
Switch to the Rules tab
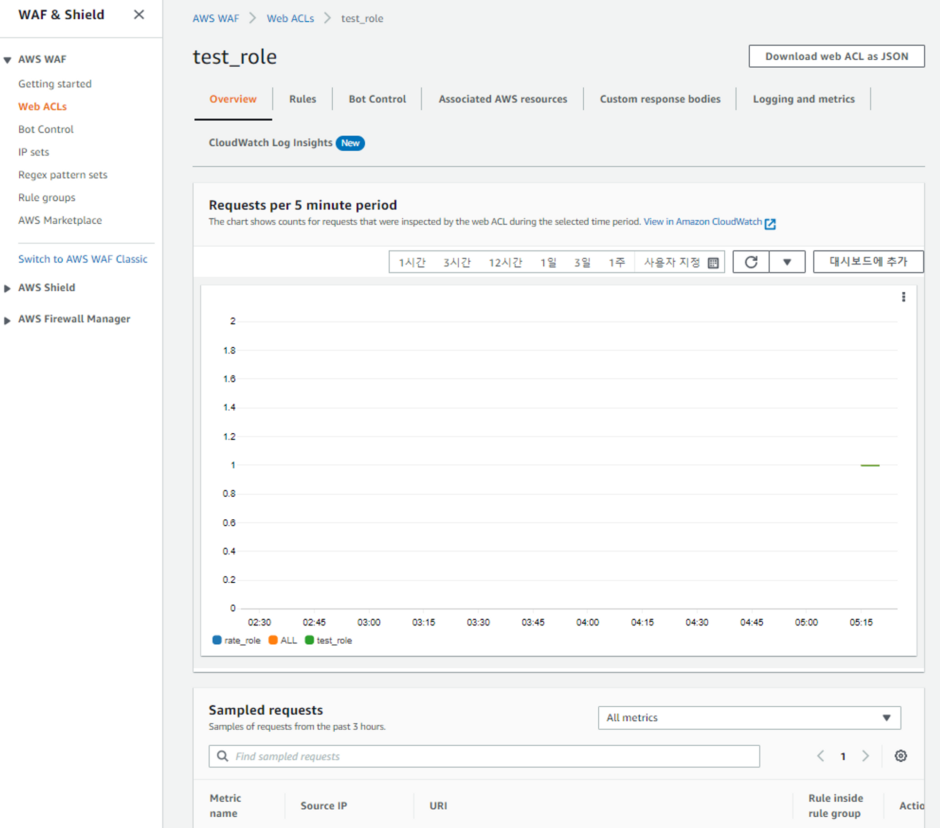[x=302, y=99]
